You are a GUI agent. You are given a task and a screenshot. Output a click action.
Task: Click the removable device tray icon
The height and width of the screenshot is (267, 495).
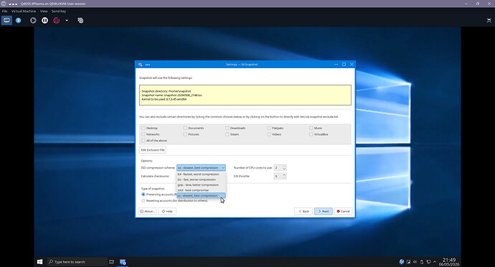(x=422, y=262)
